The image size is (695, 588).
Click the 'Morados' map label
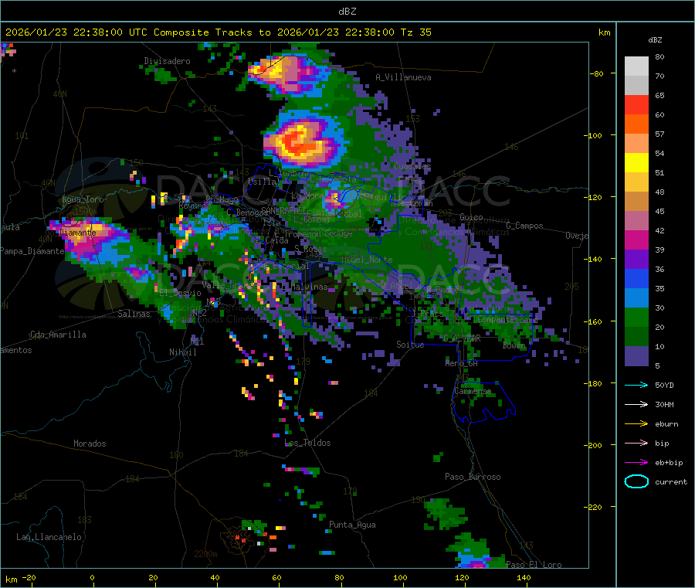coord(90,444)
